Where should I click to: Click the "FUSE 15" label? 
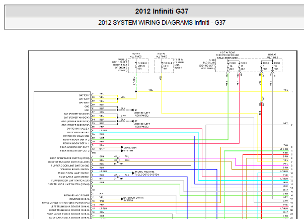point(244,66)
